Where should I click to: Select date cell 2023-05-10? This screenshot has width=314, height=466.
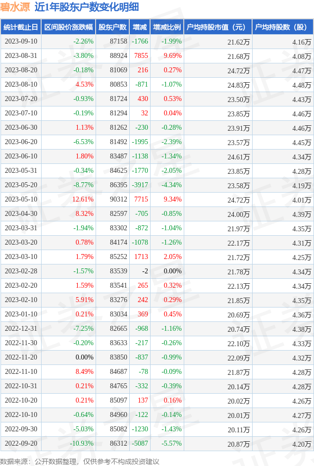(x=21, y=200)
